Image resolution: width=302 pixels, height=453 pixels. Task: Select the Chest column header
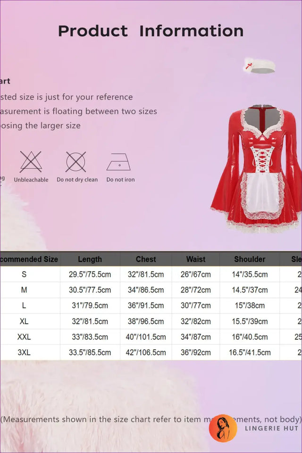(146, 259)
